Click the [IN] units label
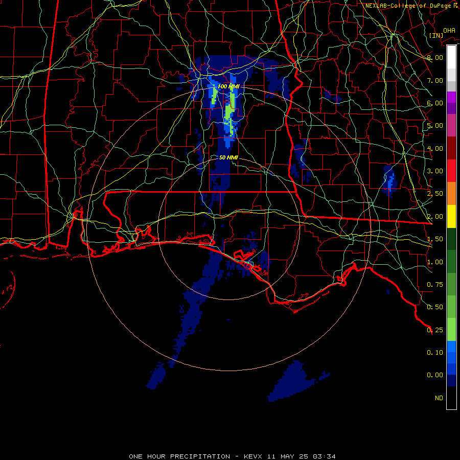Image resolution: width=460 pixels, height=460 pixels. click(436, 35)
